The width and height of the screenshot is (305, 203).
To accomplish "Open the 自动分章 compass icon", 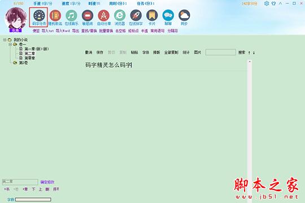I will coord(104,15).
